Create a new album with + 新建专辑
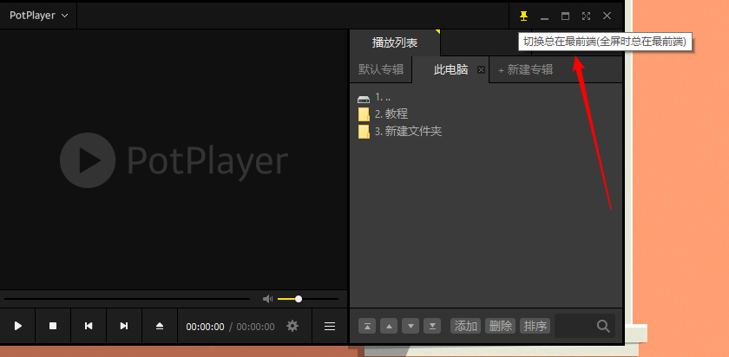729x357 pixels. [525, 69]
